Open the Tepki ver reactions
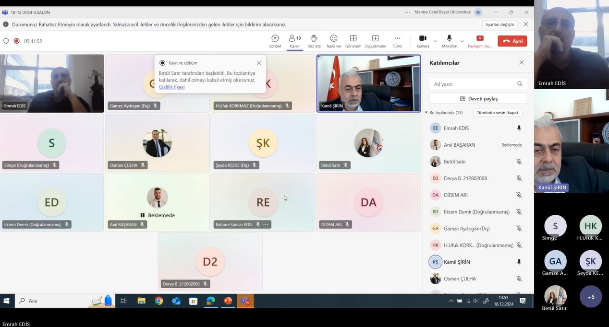This screenshot has height=327, width=609. [x=333, y=41]
